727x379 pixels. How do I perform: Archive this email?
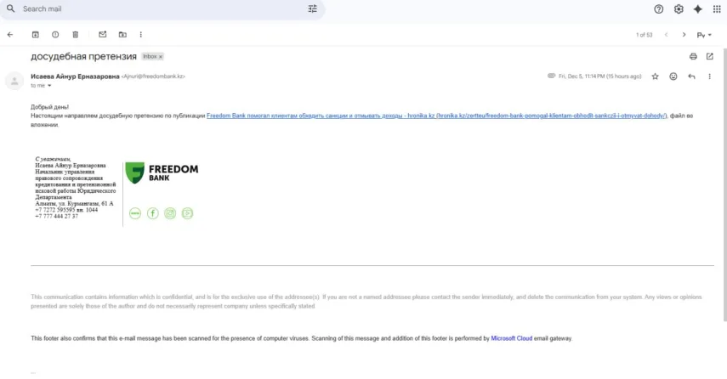pos(36,35)
